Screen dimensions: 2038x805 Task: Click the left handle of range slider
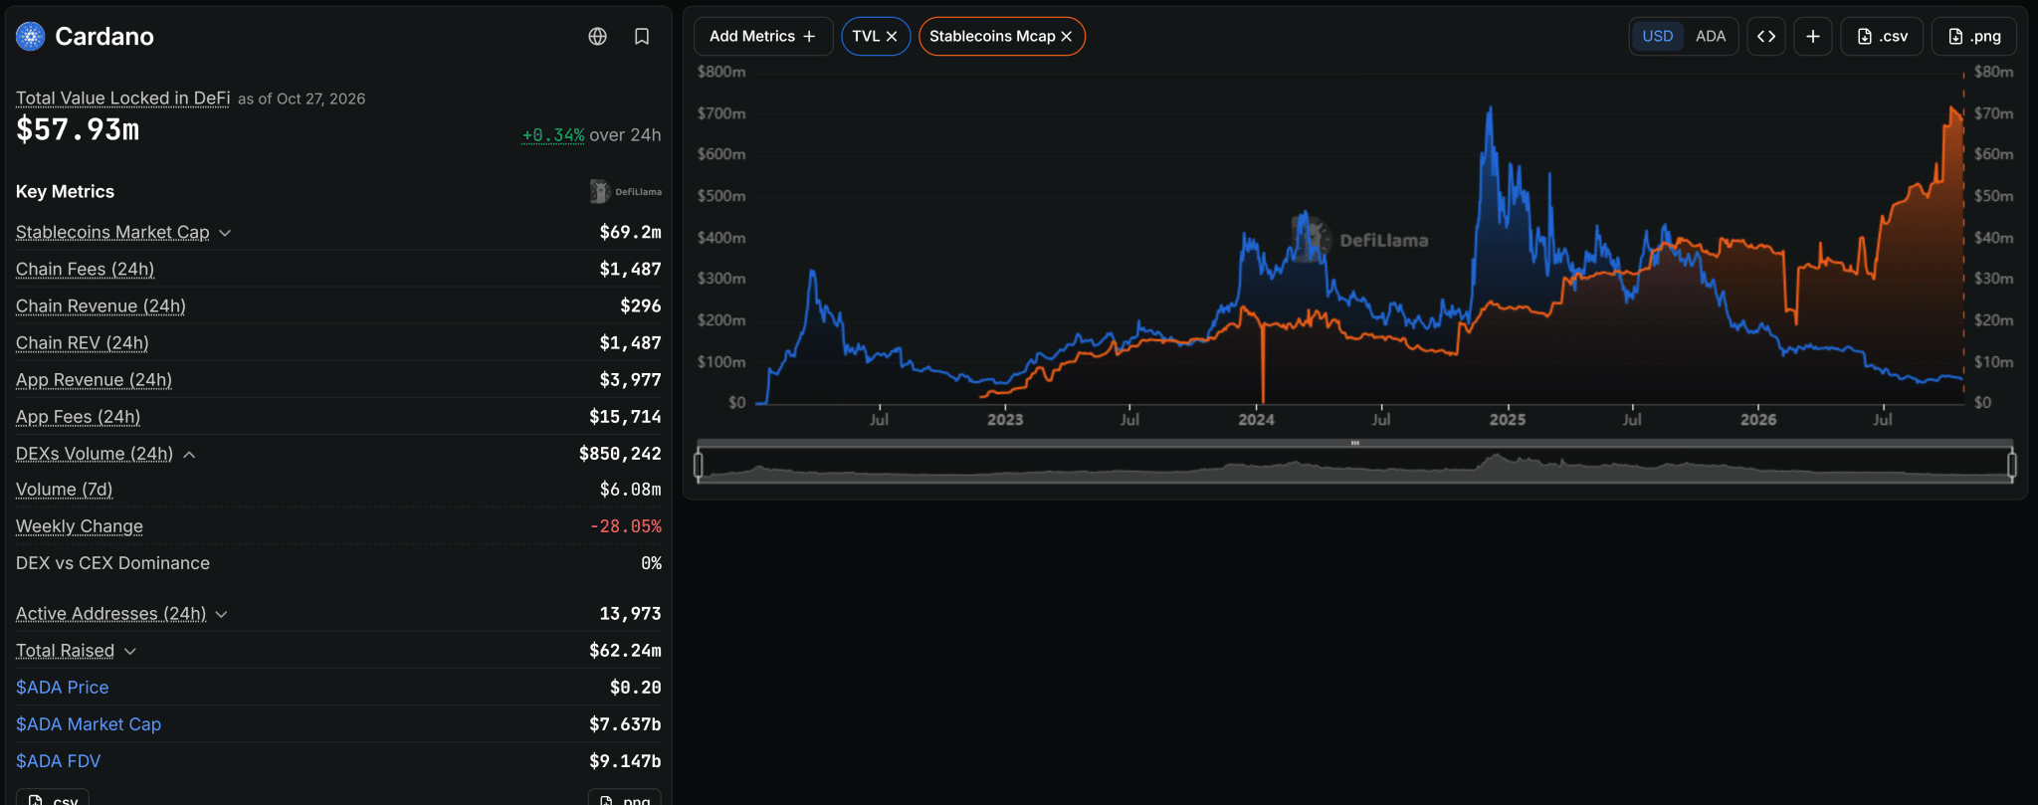click(x=699, y=465)
